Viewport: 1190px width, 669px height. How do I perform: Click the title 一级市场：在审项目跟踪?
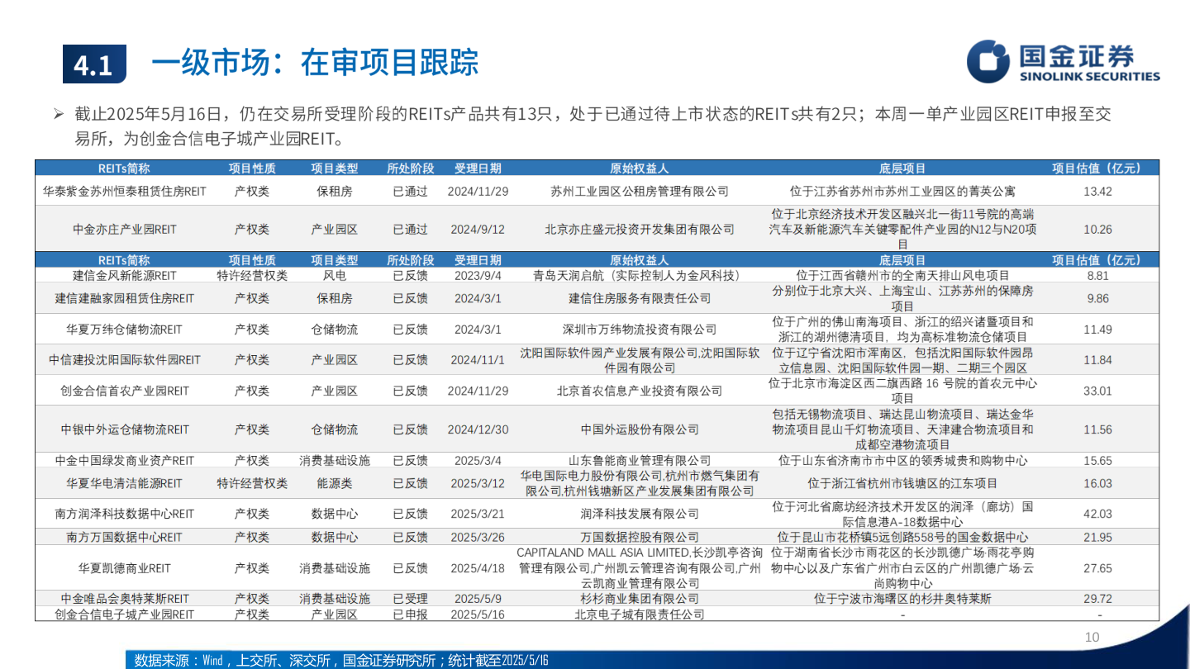(x=315, y=63)
